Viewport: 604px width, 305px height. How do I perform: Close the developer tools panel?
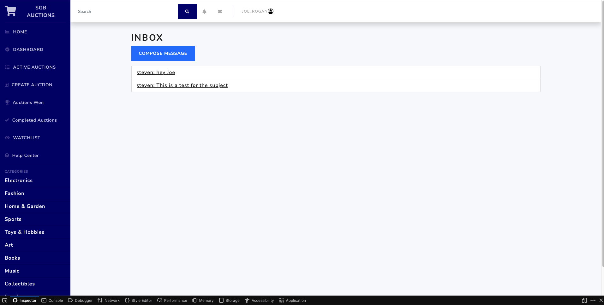601,300
